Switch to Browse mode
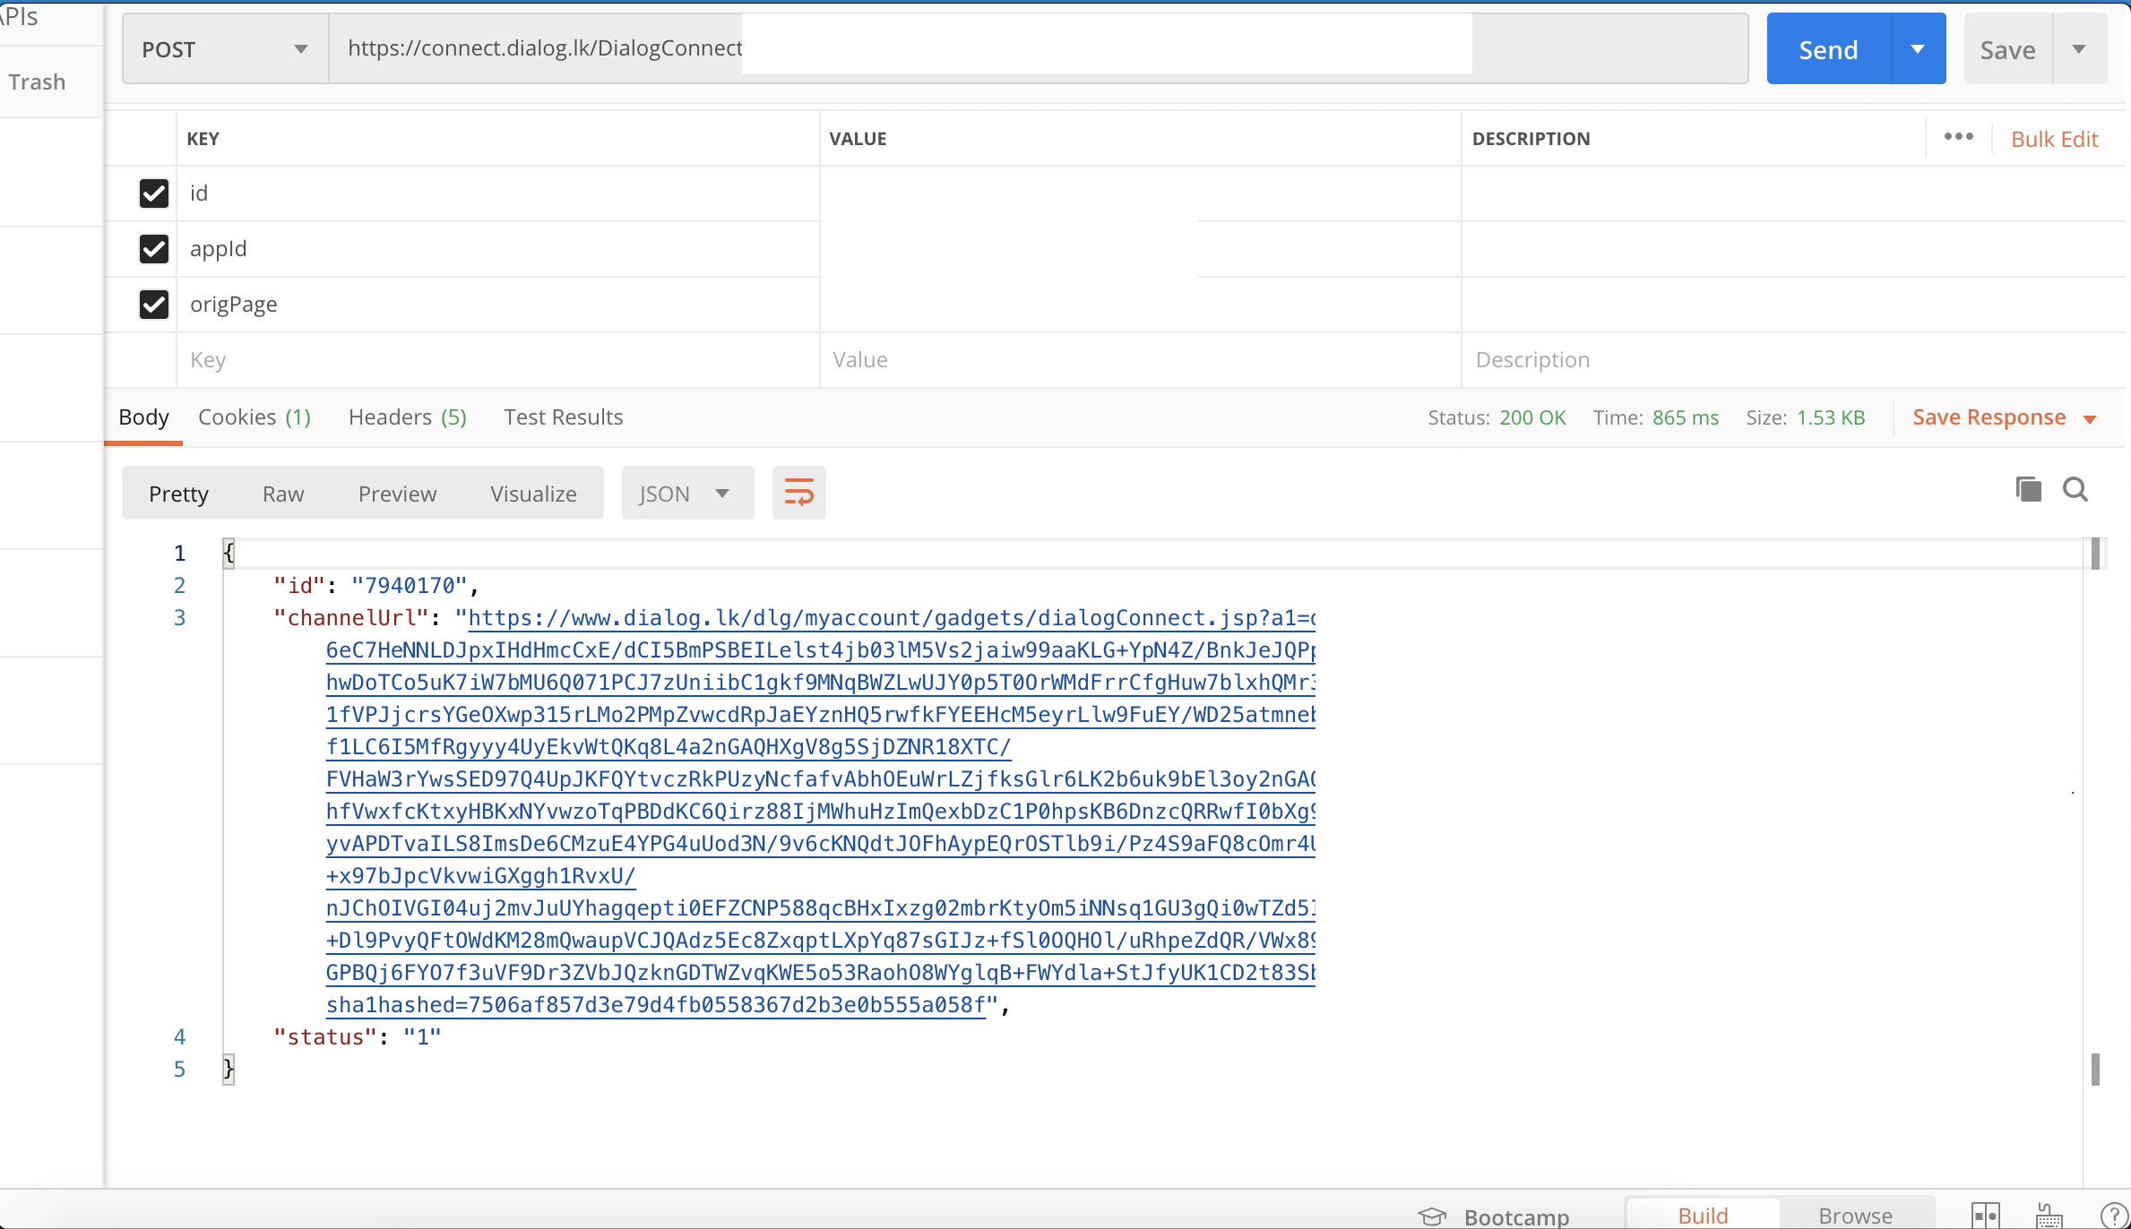 pyautogui.click(x=1855, y=1215)
